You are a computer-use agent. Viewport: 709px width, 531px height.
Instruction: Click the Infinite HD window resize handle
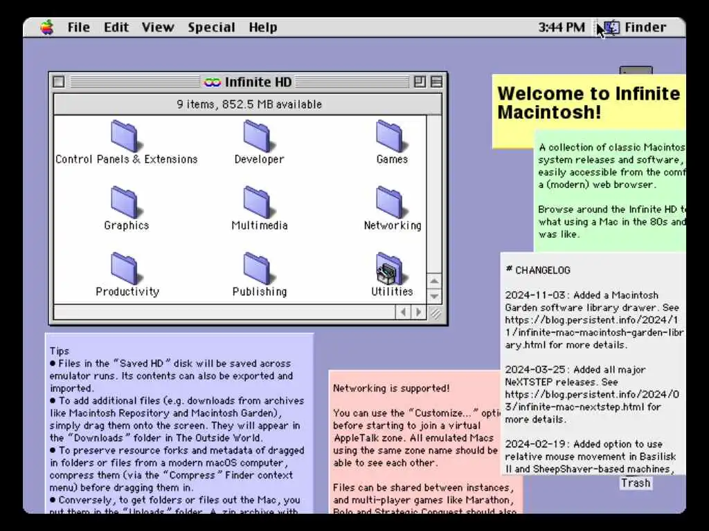435,313
